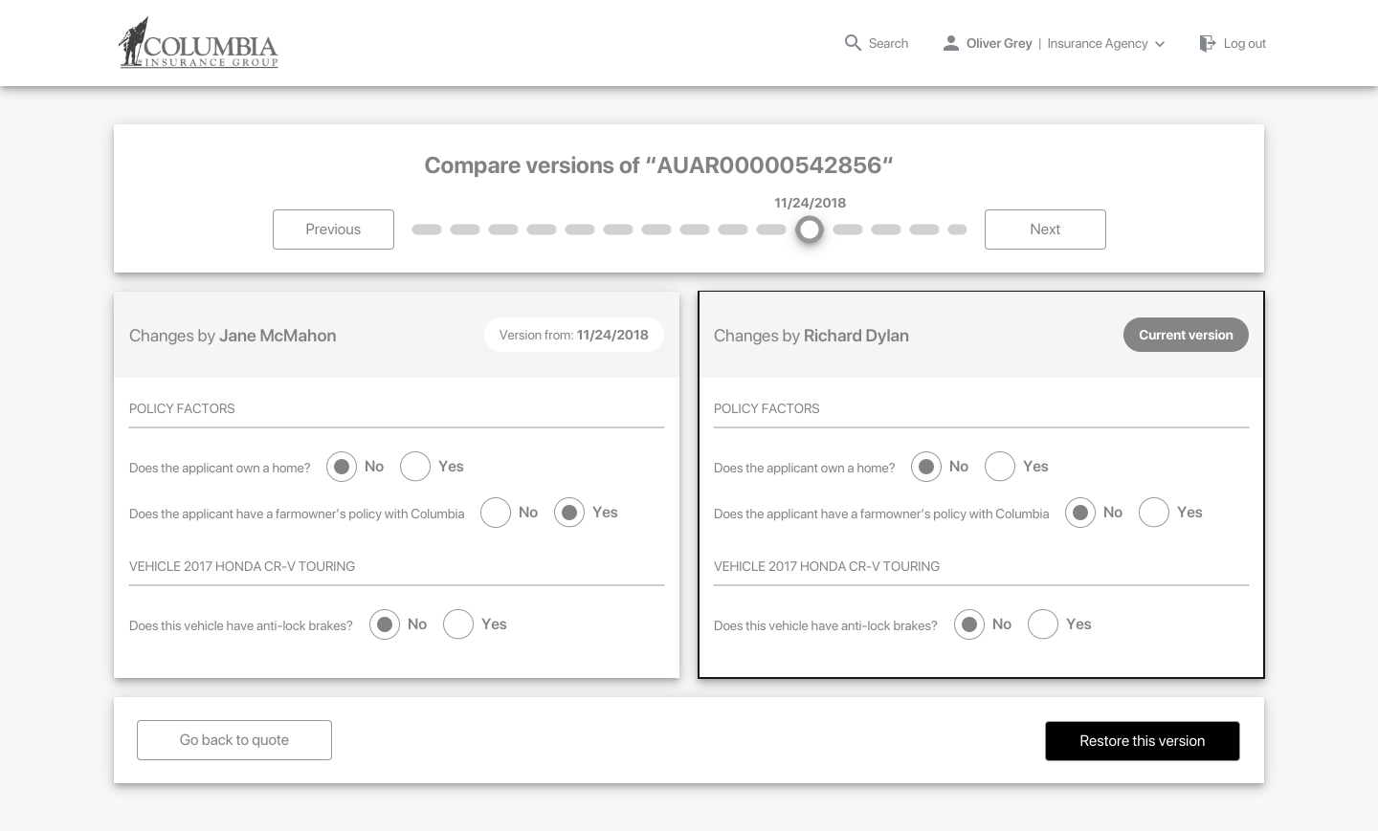Click Changes by Jane McMahon heading
Viewport: 1378px width, 831px height.
point(233,336)
